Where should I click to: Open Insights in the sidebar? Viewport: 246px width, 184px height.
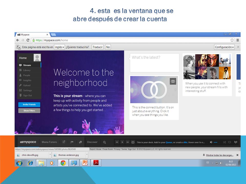(29, 80)
